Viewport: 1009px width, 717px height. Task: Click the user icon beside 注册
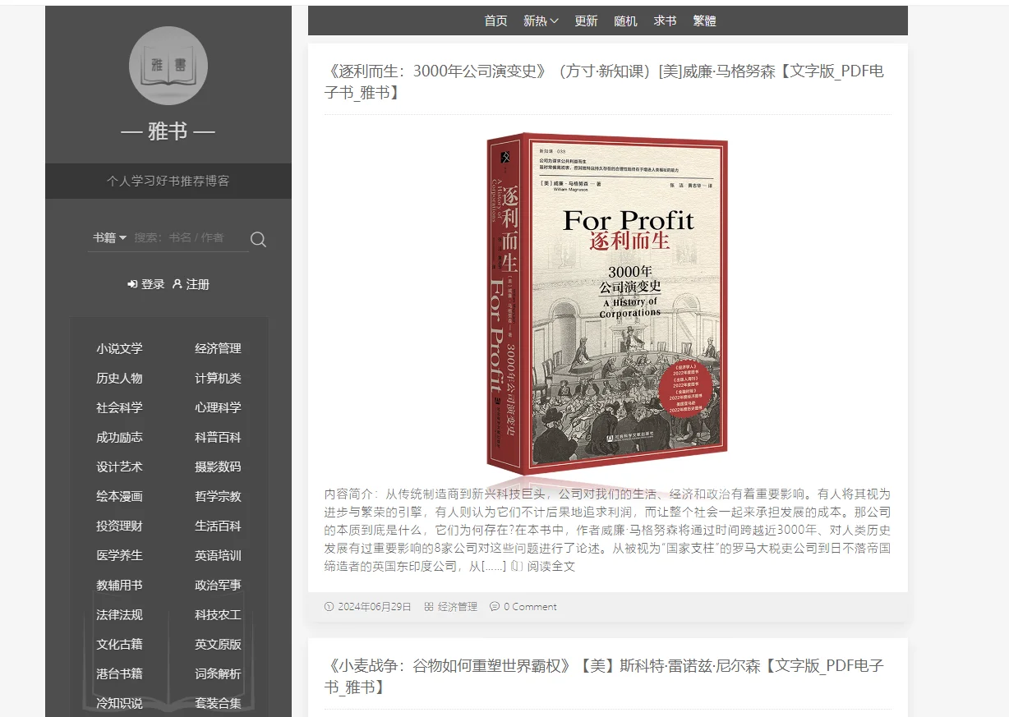(177, 284)
